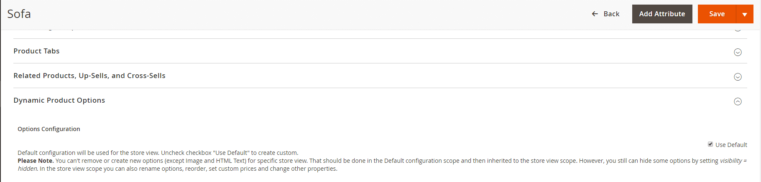Screen dimensions: 761x182
Task: Select the Options Configuration heading
Action: tap(49, 129)
